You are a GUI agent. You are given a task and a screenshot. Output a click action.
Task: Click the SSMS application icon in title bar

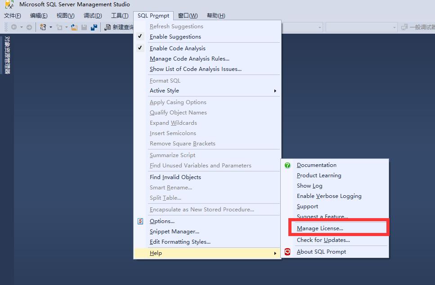[x=9, y=5]
